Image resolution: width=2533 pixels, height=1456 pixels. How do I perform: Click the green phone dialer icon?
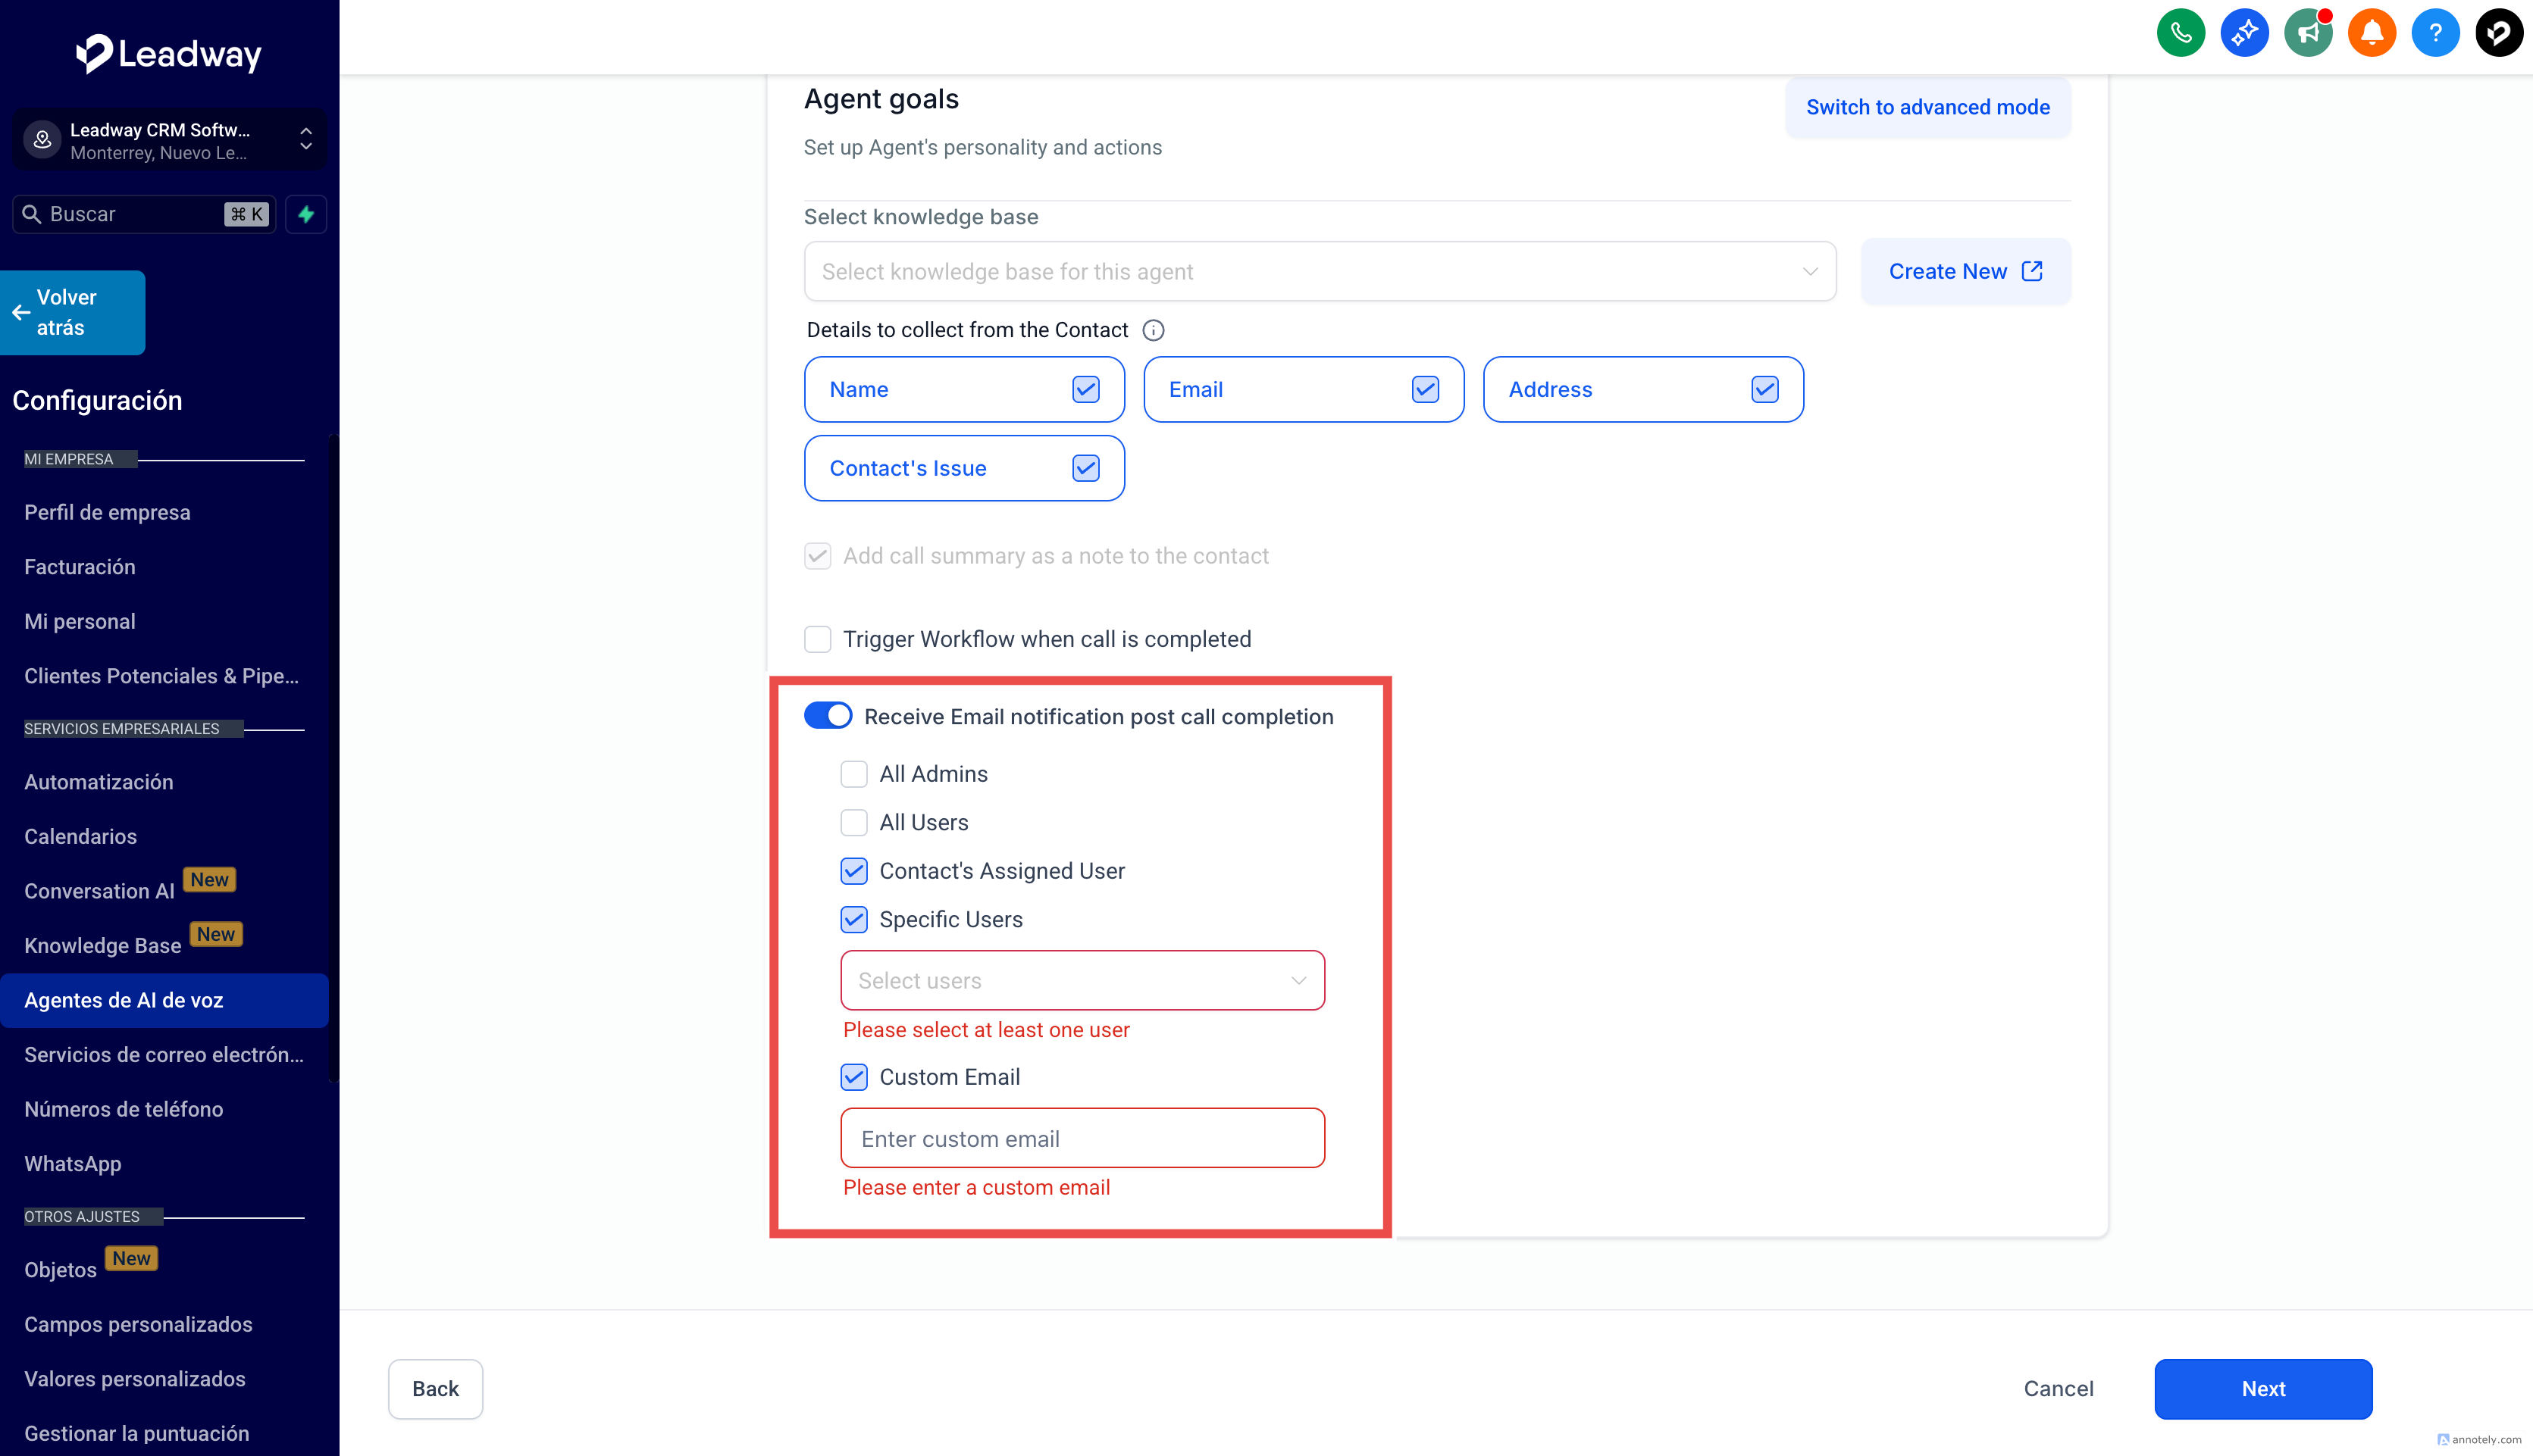[x=2180, y=33]
